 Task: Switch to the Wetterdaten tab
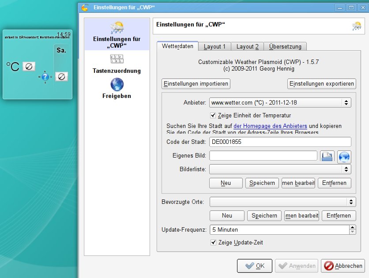(x=177, y=46)
